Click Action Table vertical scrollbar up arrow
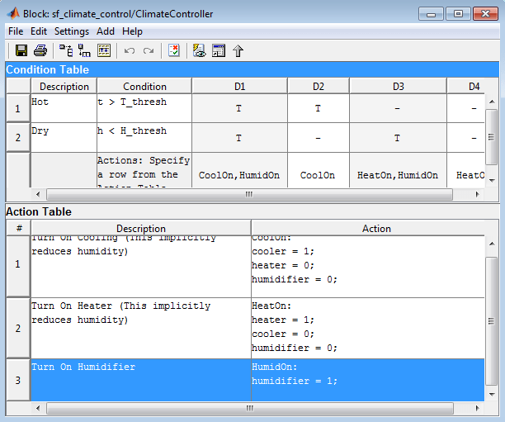This screenshot has height=422, width=505. [x=492, y=244]
